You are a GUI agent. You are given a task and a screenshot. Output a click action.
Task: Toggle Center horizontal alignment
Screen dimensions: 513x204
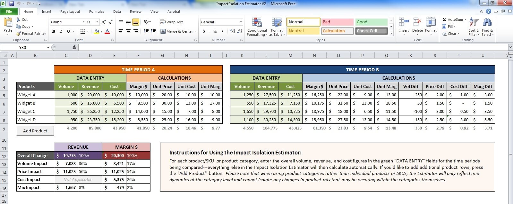(128, 31)
